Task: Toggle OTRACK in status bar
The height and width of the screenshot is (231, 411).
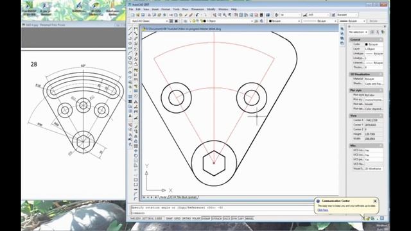Action: click(x=217, y=218)
